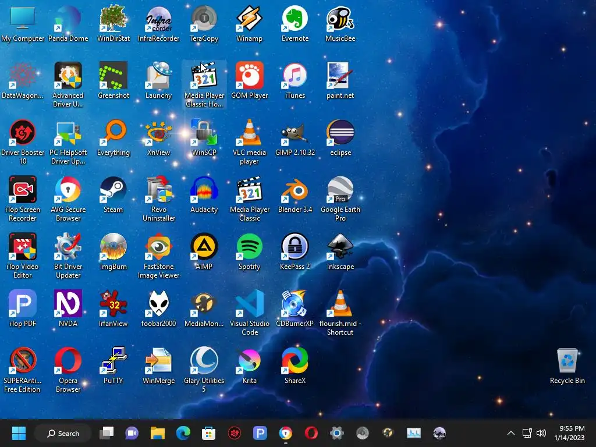This screenshot has height=447, width=596.
Task: Click the iTunes desktop icon
Action: pos(295,75)
